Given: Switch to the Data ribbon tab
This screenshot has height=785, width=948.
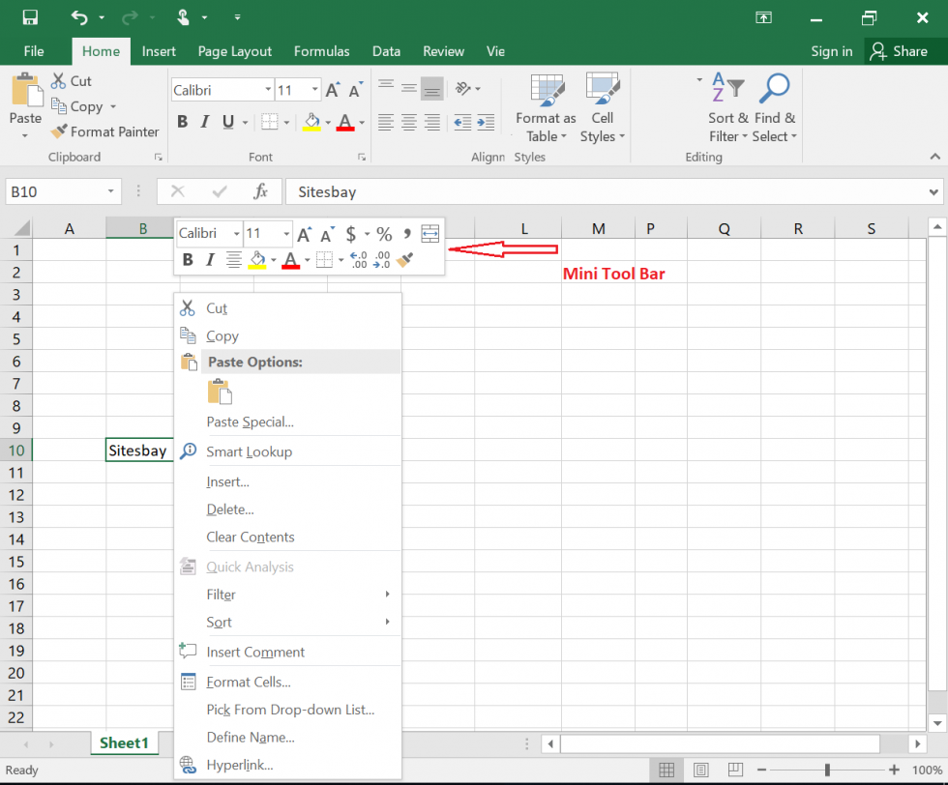Looking at the screenshot, I should pos(386,51).
